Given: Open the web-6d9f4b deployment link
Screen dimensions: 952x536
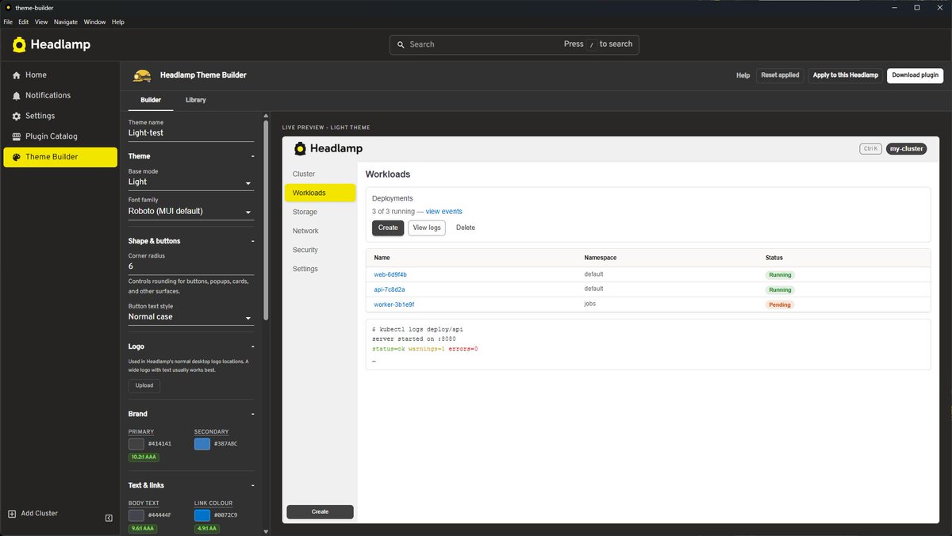Looking at the screenshot, I should 390,274.
